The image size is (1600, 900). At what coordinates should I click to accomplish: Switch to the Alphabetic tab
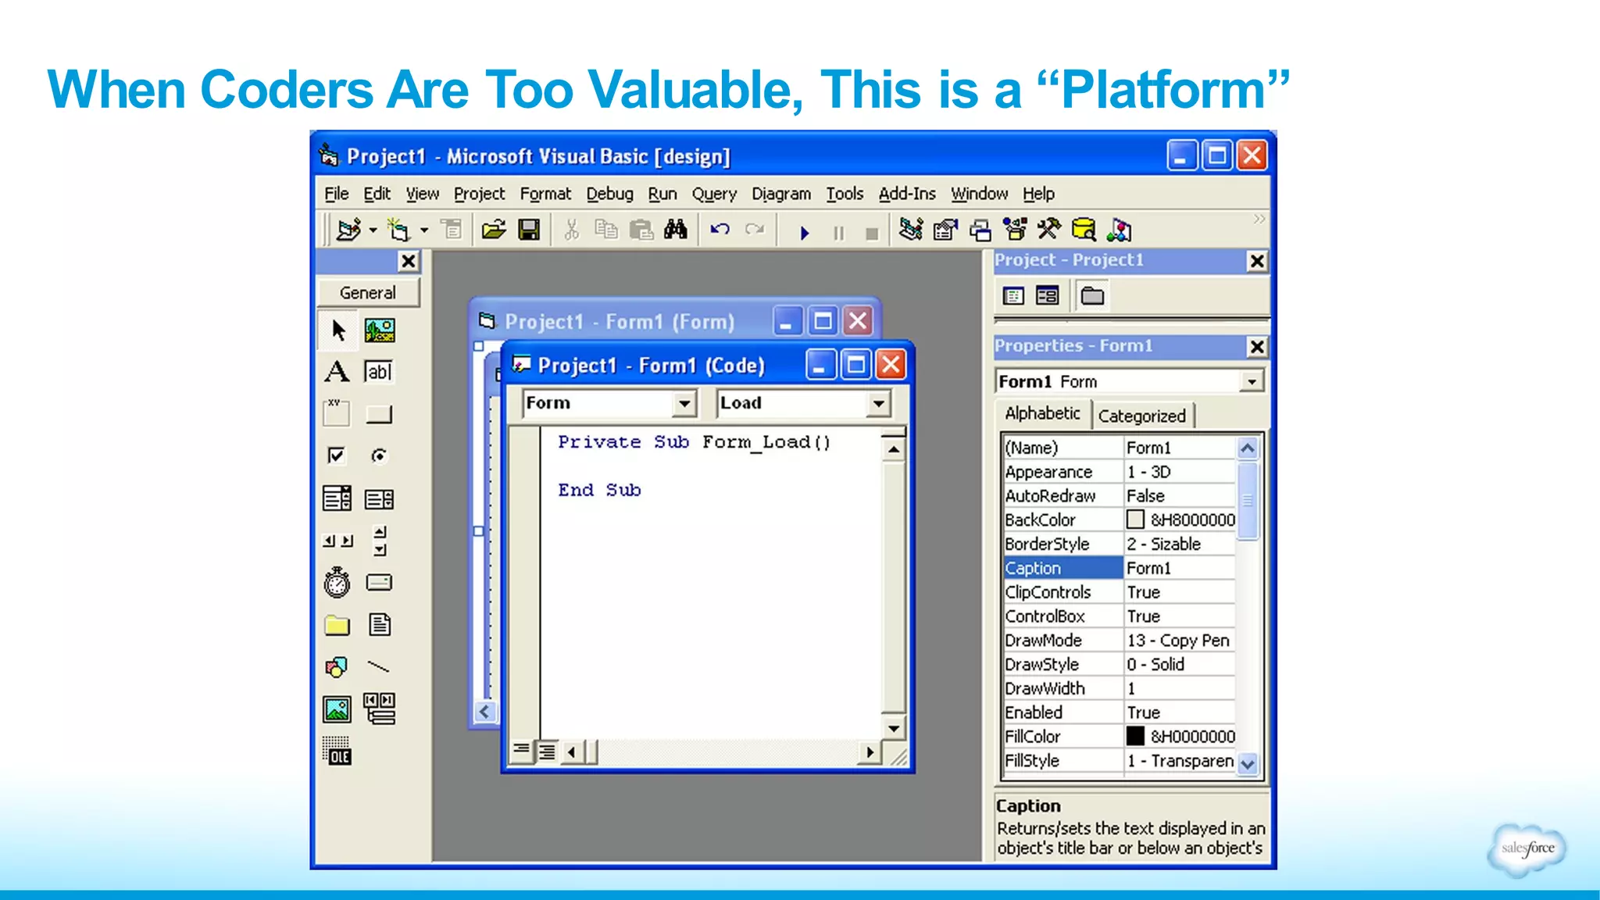1042,413
